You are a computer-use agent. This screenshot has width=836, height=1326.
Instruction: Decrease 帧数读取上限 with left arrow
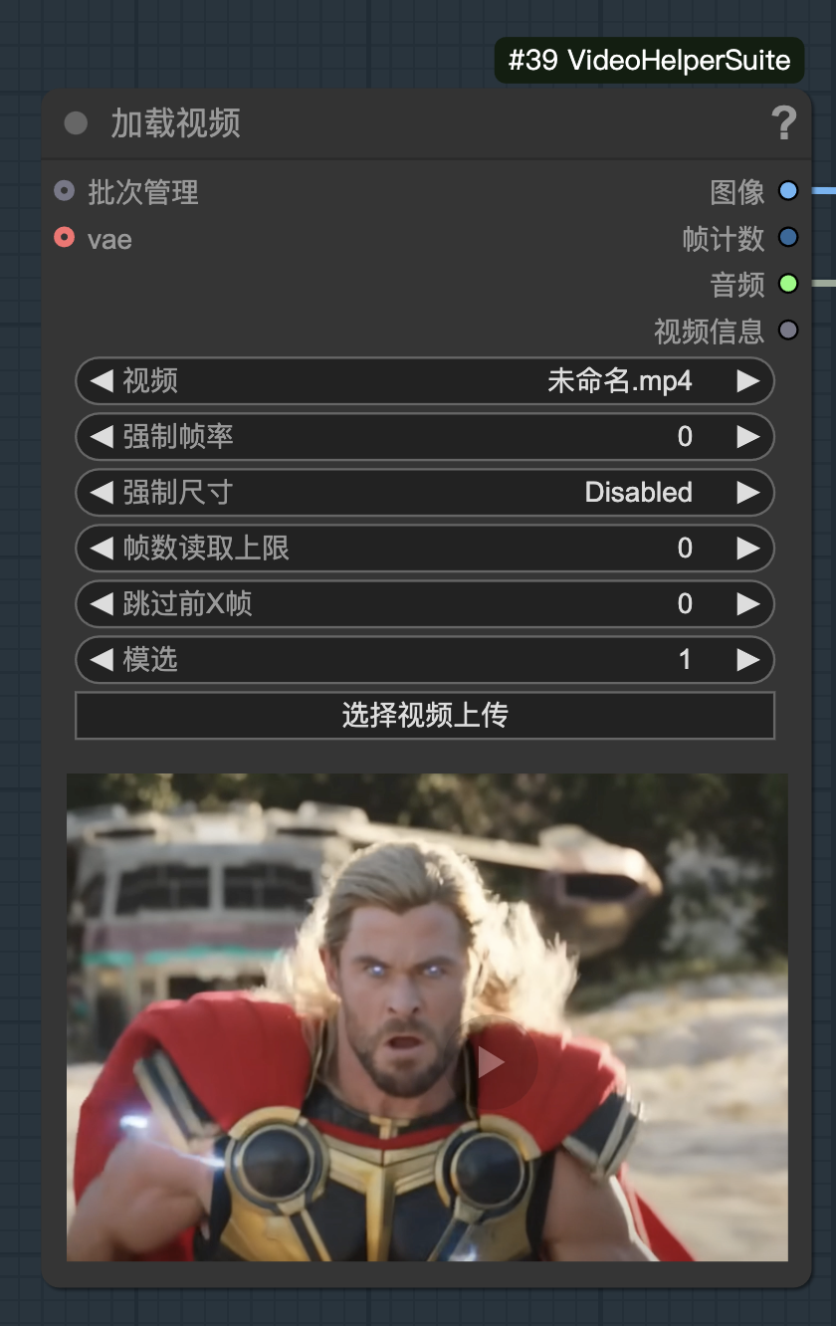[102, 549]
